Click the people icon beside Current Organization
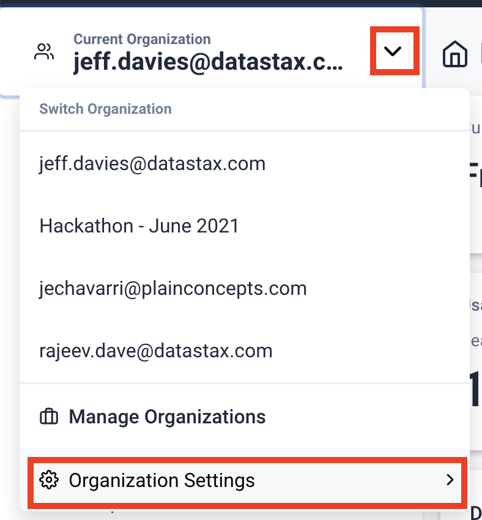This screenshot has height=520, width=482. 44,52
